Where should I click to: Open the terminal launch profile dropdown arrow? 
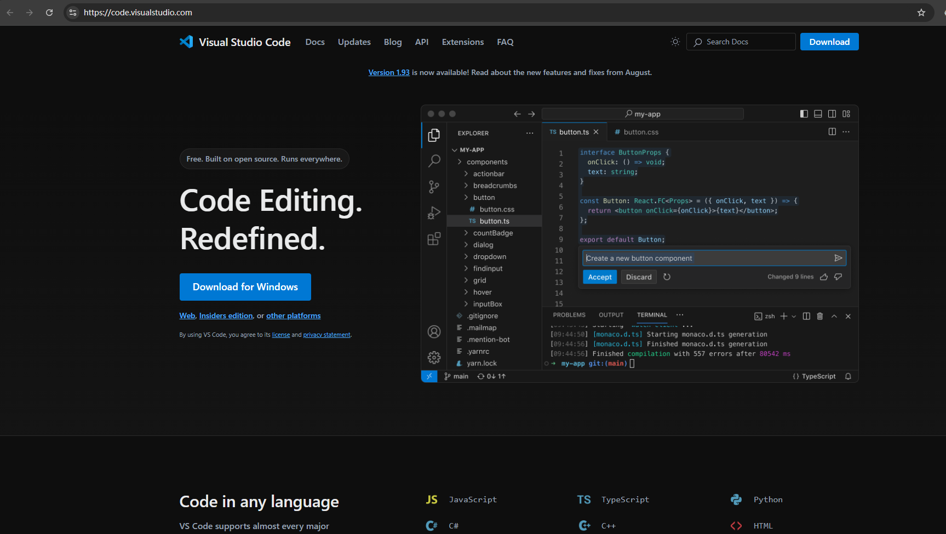[x=794, y=316]
